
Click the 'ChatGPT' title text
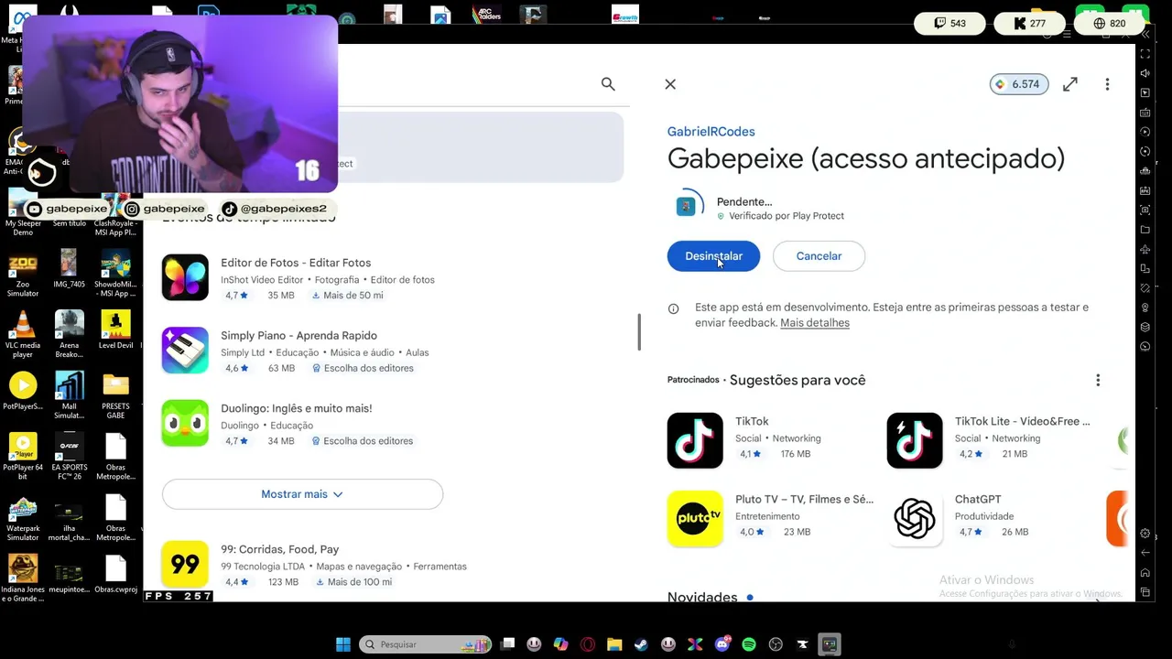(x=978, y=500)
